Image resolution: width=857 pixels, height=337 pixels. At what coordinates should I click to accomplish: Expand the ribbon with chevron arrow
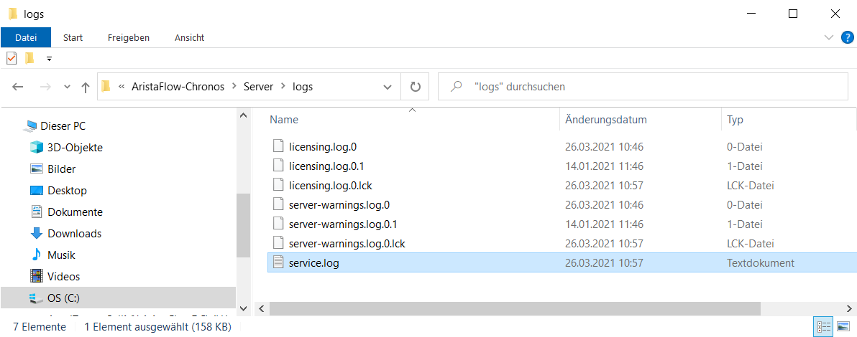coord(828,37)
